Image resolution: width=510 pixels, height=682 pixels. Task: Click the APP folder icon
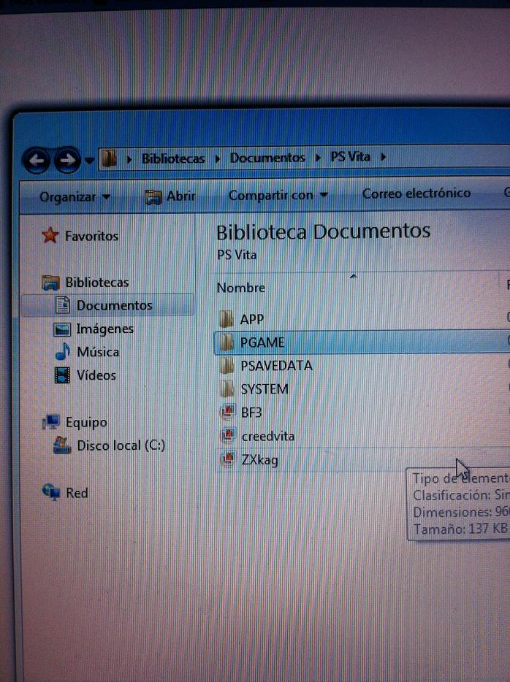[227, 319]
